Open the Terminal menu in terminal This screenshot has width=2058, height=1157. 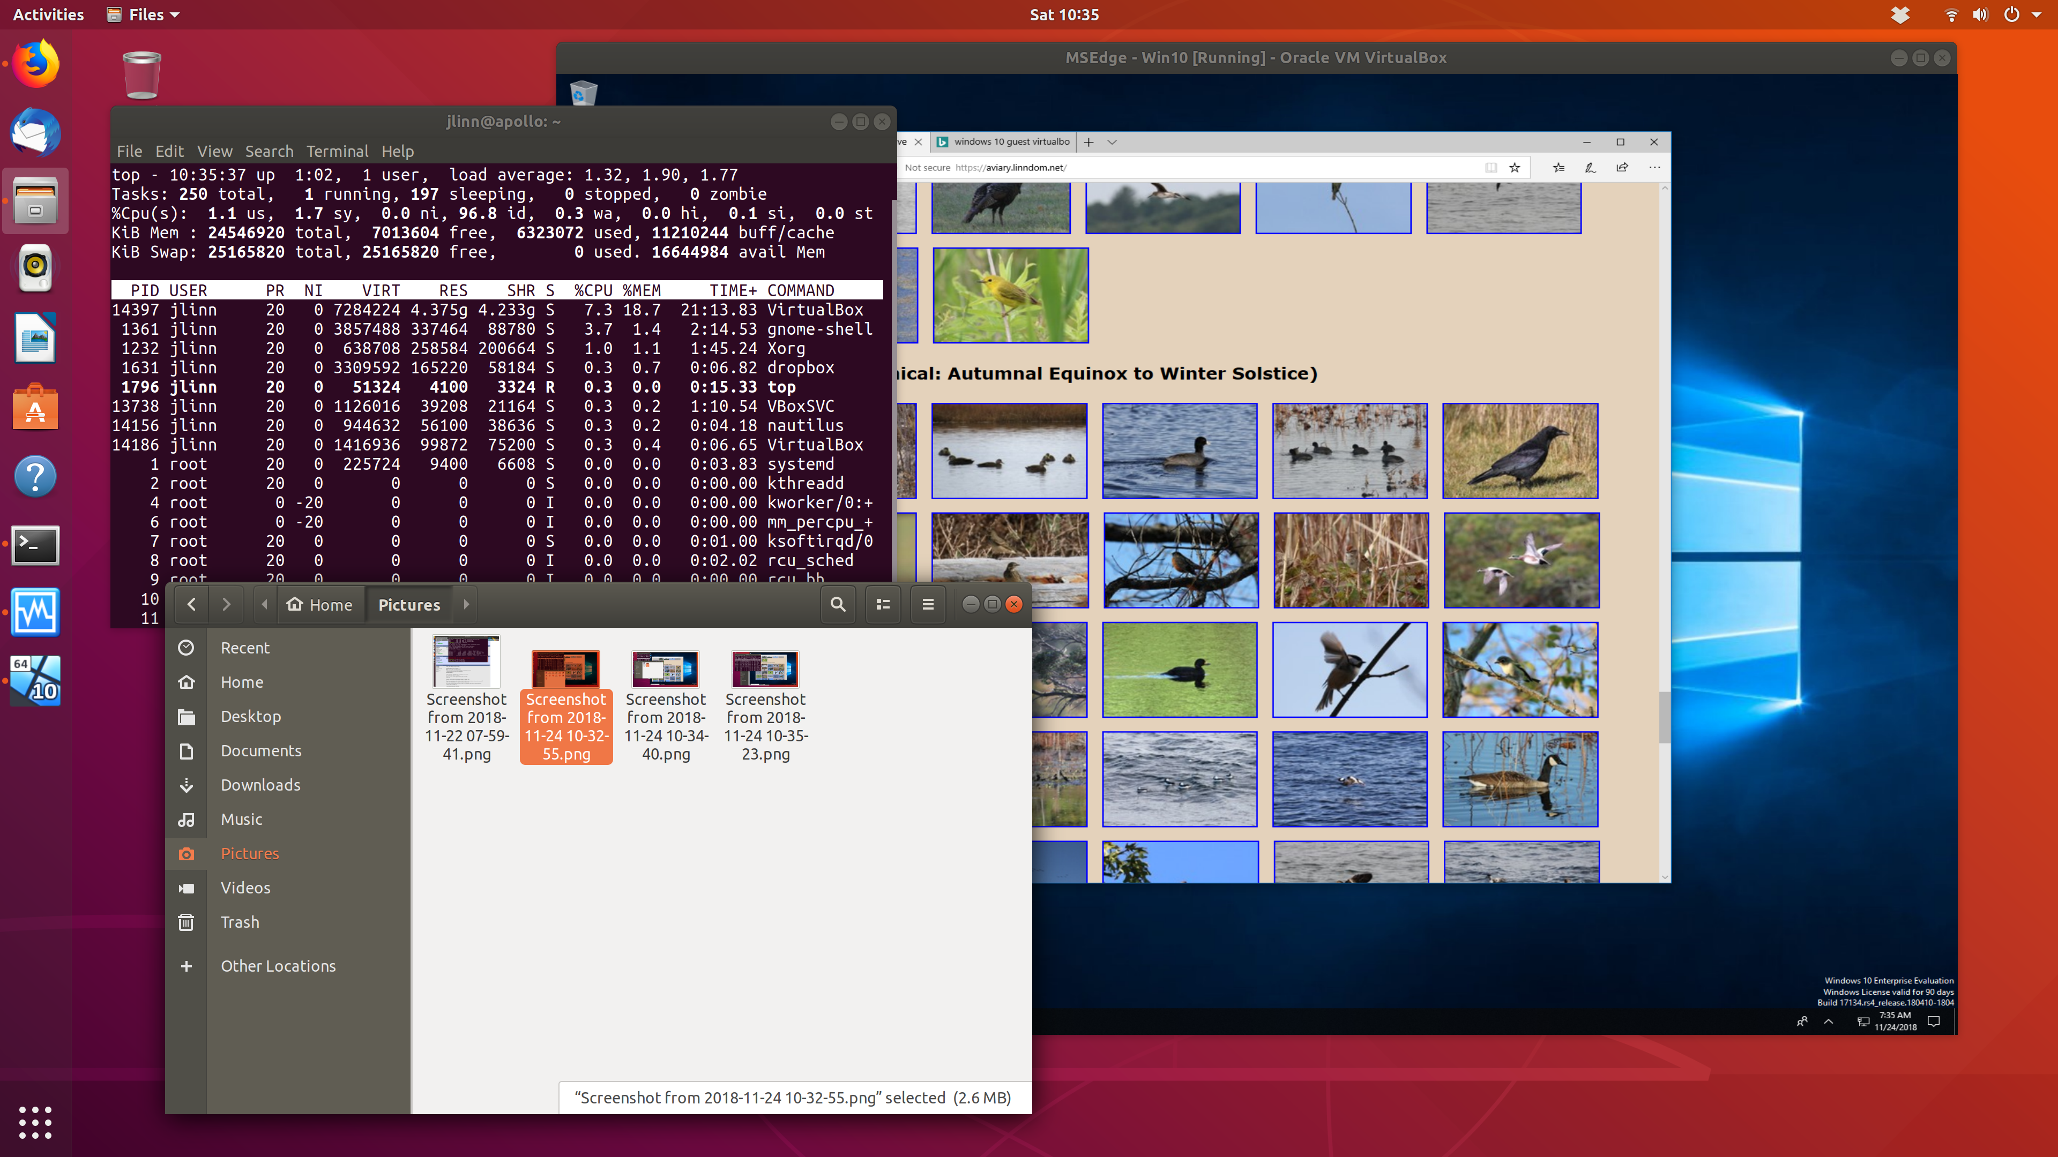click(337, 151)
